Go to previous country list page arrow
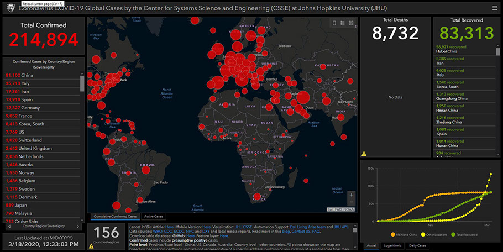 [x=9, y=227]
